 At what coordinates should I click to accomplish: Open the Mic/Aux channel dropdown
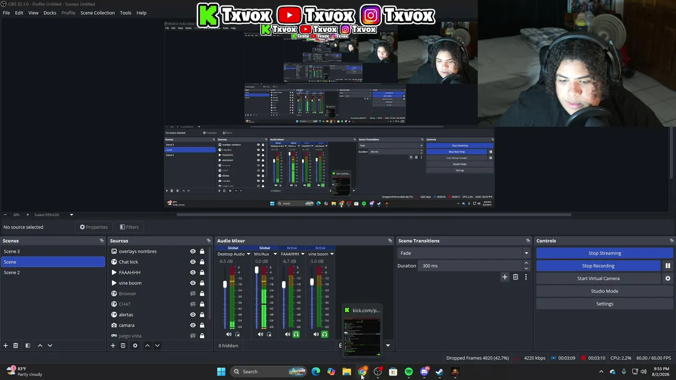[275, 254]
